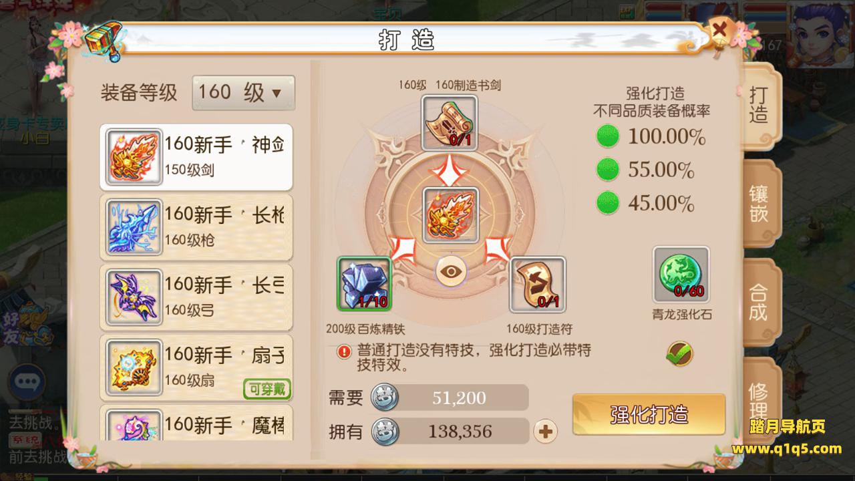
Task: Click the 强化打造 button
Action: point(649,414)
